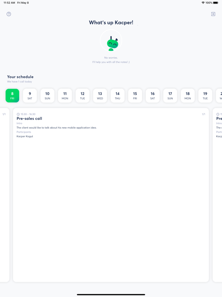222x297 pixels.
Task: Click the Fri May 8 status bar date
Action: tap(23, 3)
